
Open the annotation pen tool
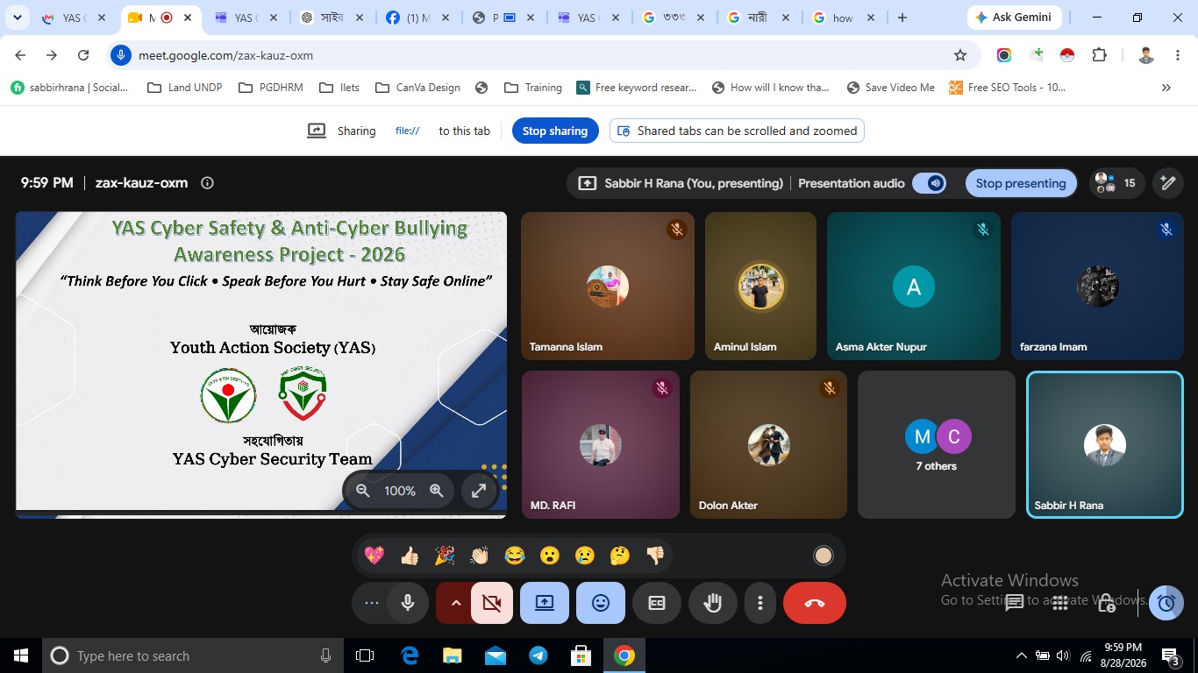1167,183
